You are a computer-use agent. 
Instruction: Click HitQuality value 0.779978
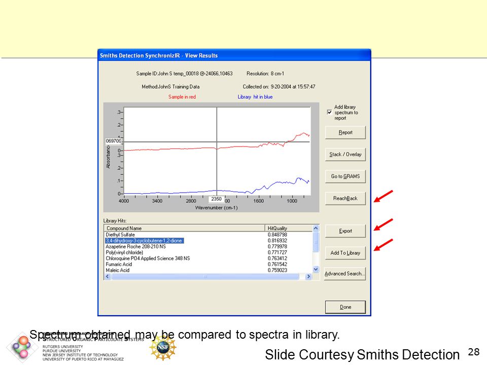[277, 246]
